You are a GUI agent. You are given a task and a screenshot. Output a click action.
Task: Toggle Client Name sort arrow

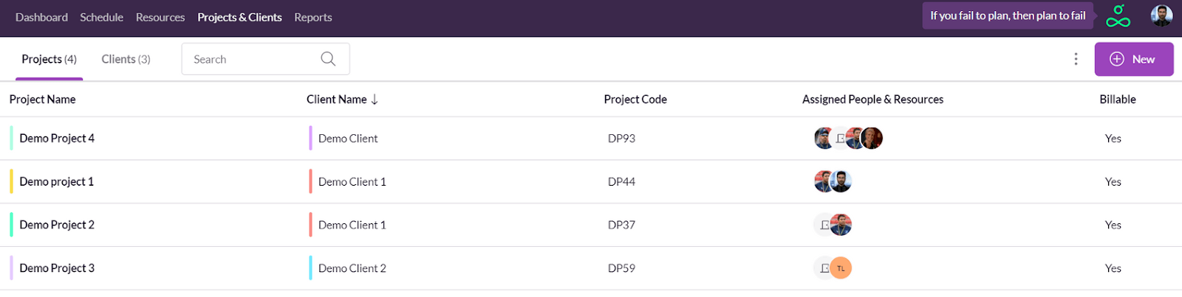point(375,99)
